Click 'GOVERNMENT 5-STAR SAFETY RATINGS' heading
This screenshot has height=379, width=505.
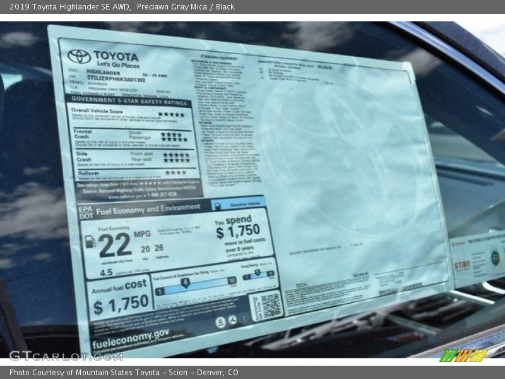[129, 100]
